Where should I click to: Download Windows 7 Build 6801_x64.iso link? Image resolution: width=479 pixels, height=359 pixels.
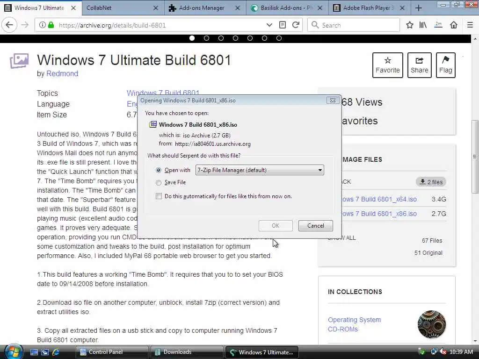pyautogui.click(x=379, y=199)
